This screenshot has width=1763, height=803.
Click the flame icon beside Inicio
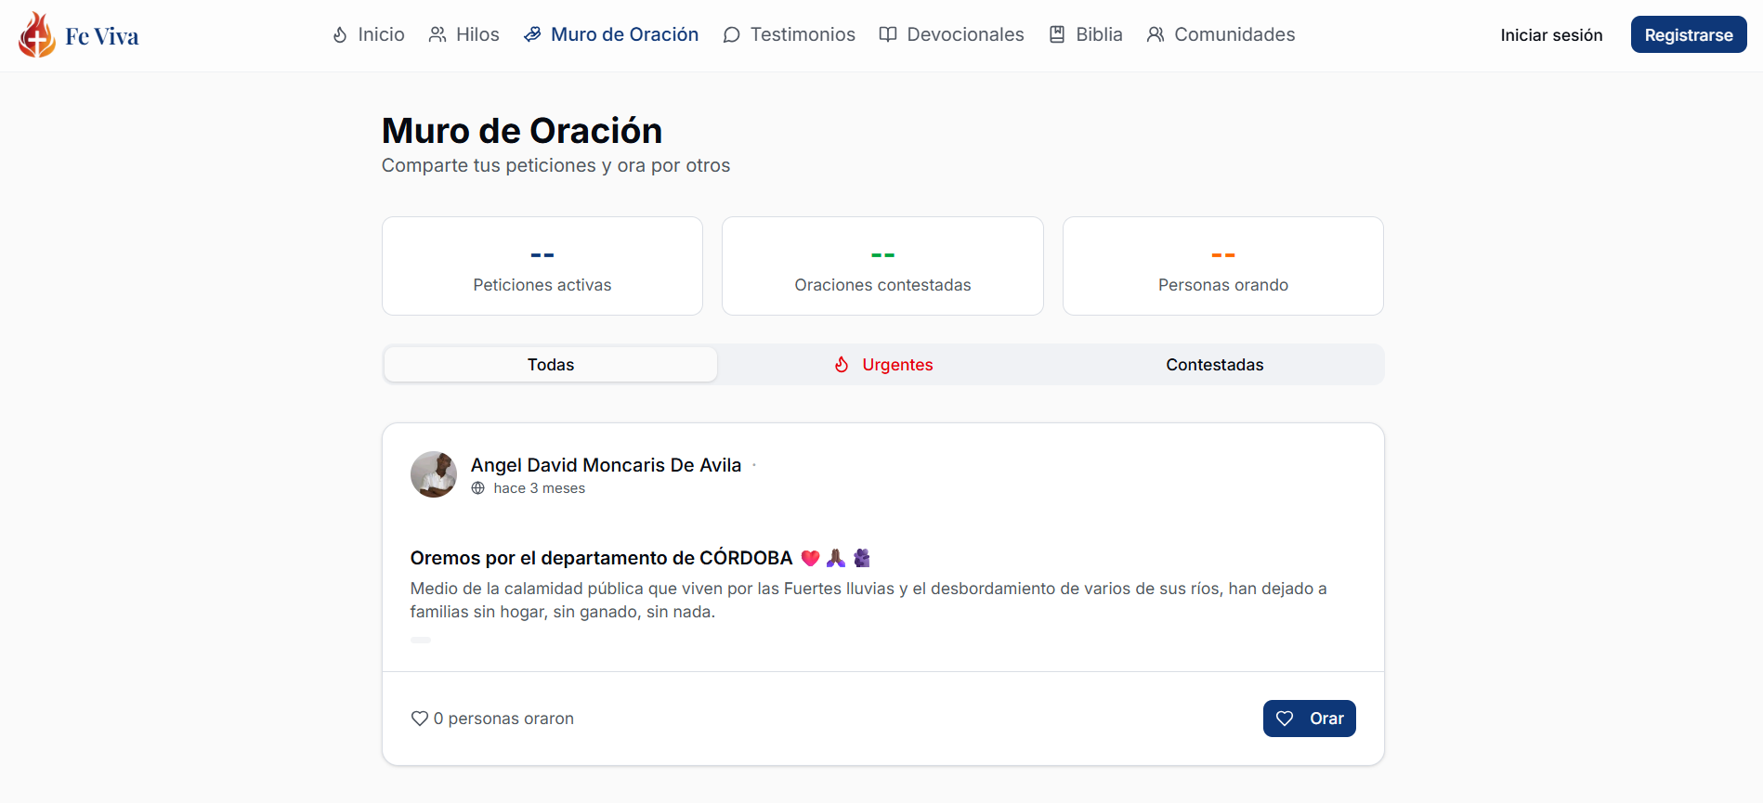pos(340,34)
